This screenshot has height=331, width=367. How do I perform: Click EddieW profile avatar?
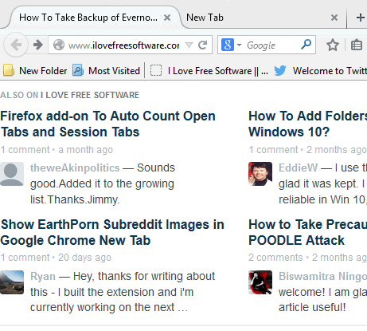[x=260, y=174]
